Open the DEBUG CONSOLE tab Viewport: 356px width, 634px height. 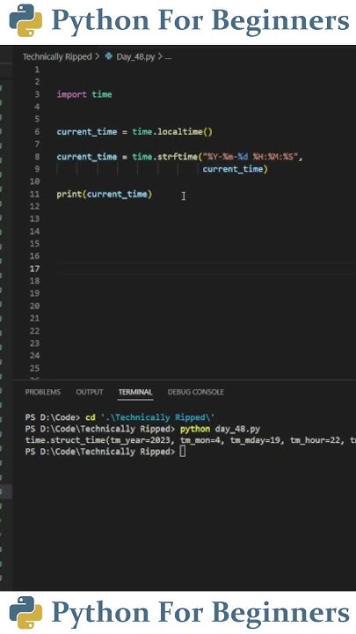tap(196, 392)
